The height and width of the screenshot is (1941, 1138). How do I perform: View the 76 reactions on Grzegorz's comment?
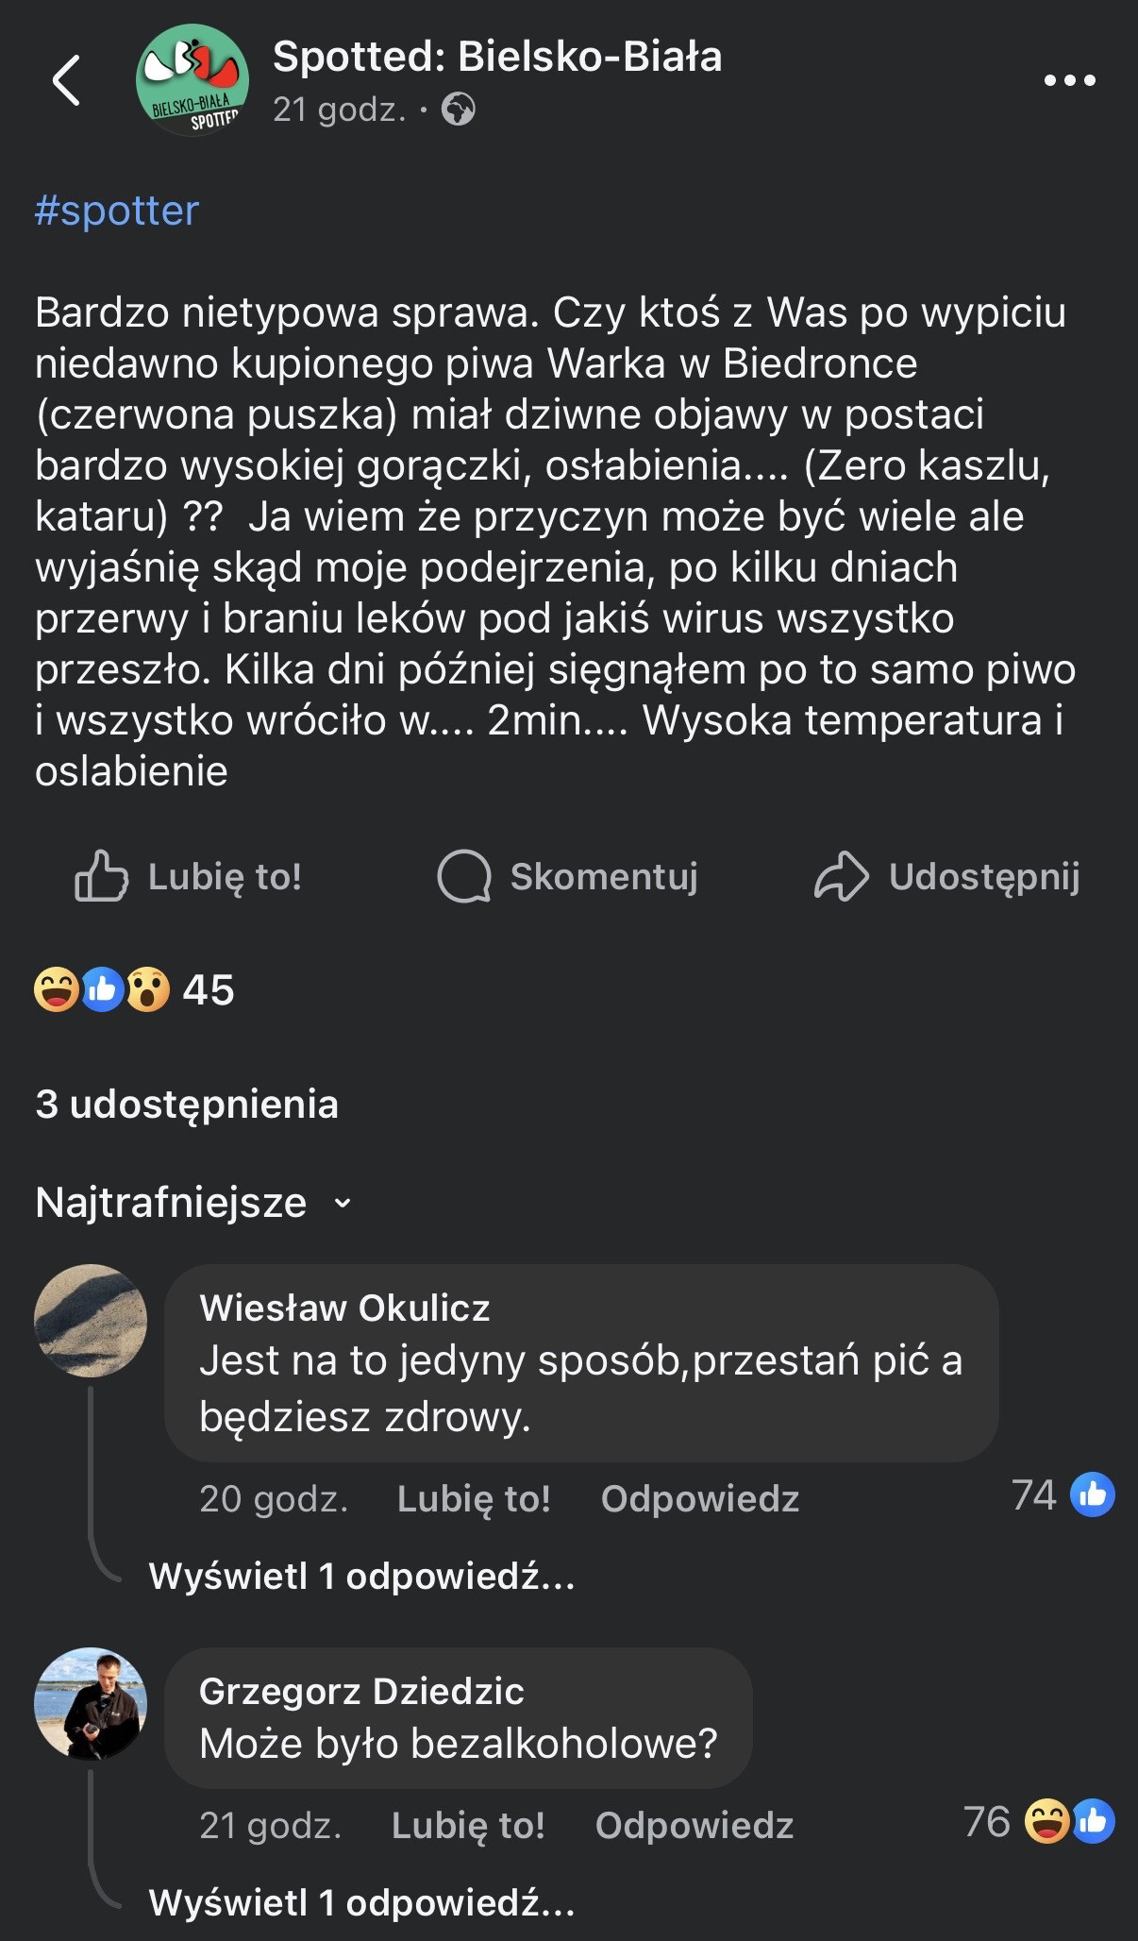click(x=1038, y=1822)
